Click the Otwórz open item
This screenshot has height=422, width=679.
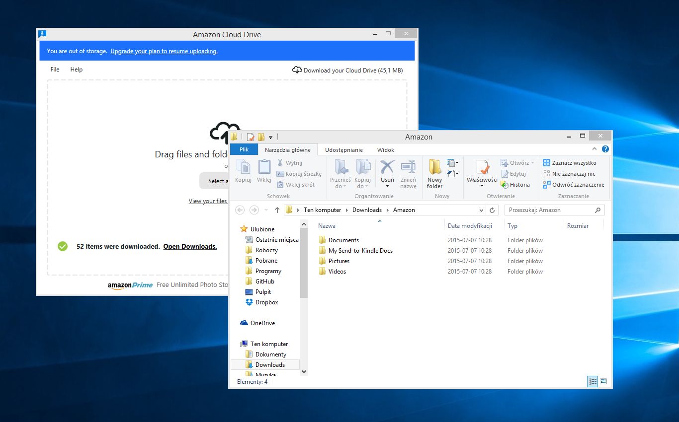pos(517,163)
